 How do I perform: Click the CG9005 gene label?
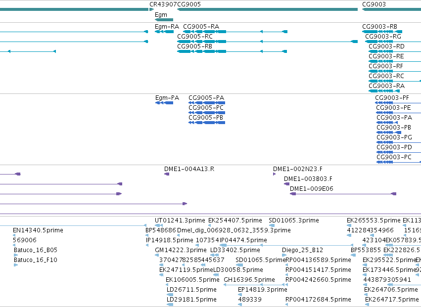tap(189, 4)
